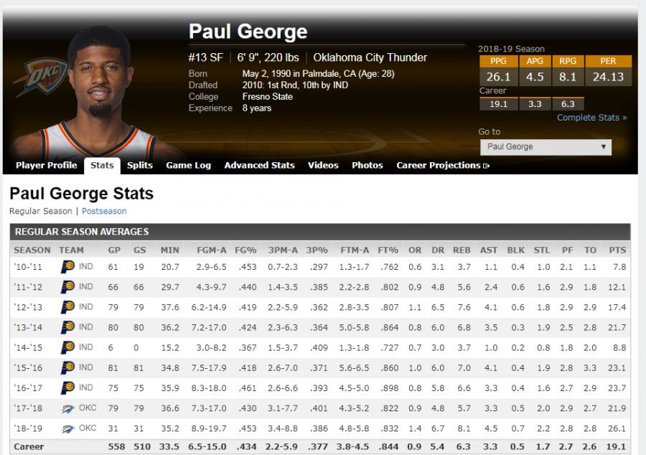This screenshot has width=646, height=455.
Task: Click the PER value 24.13
Action: click(608, 77)
